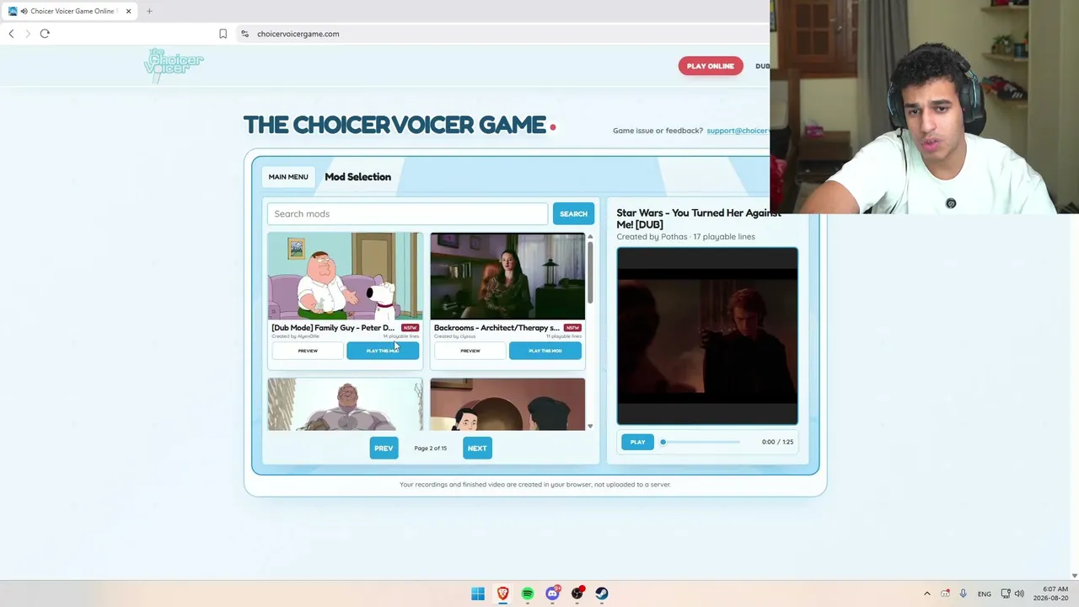Viewport: 1079px width, 607px height.
Task: Click the "Page 2 of 15" indicator
Action: (x=431, y=449)
